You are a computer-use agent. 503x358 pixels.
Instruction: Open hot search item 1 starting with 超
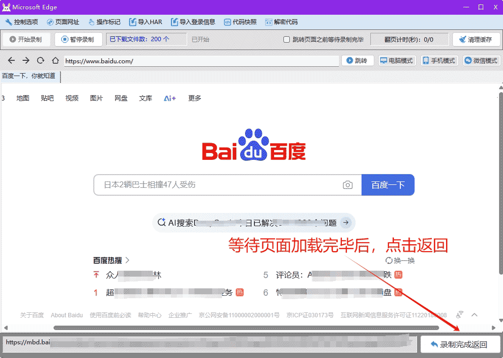tap(169, 292)
